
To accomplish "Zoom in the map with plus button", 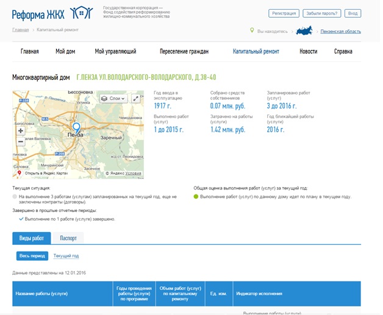I will coord(20,130).
